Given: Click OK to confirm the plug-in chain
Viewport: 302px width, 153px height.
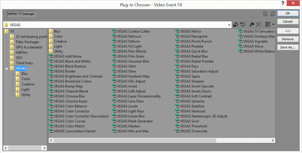Looking at the screenshot, I should point(288,13).
